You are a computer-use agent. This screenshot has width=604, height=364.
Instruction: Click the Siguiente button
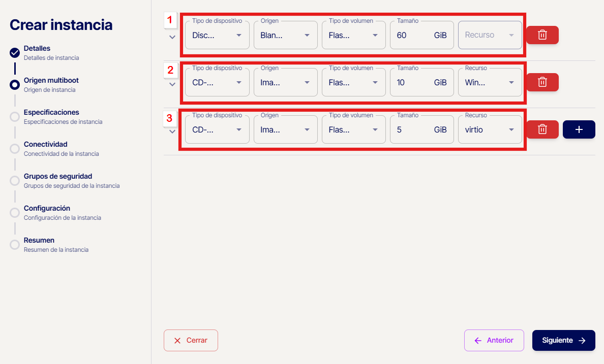(x=563, y=341)
